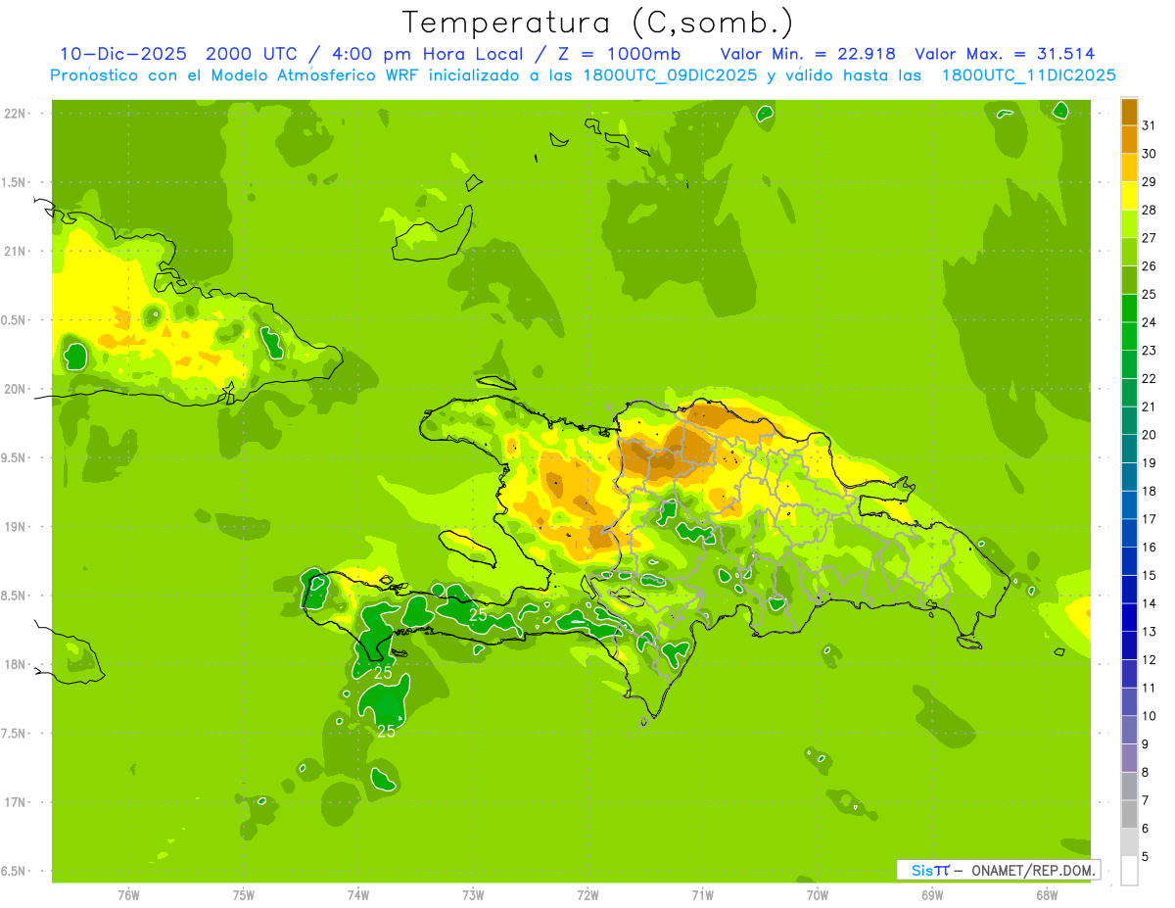Image resolution: width=1175 pixels, height=908 pixels.
Task: Click the "72W" longitude axis label
Action: click(587, 895)
